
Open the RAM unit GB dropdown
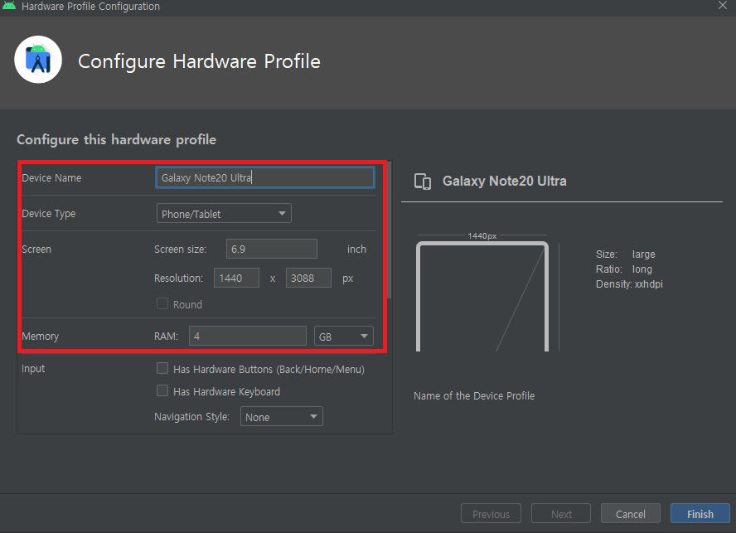[x=344, y=337]
